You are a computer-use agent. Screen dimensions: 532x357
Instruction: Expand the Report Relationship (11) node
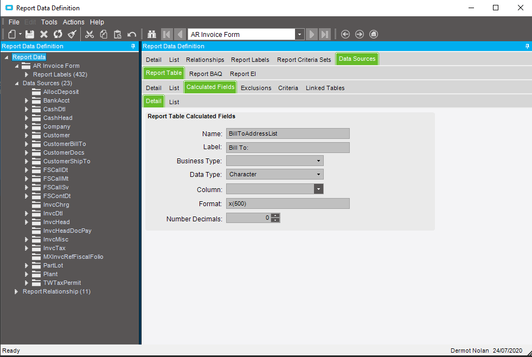click(16, 291)
